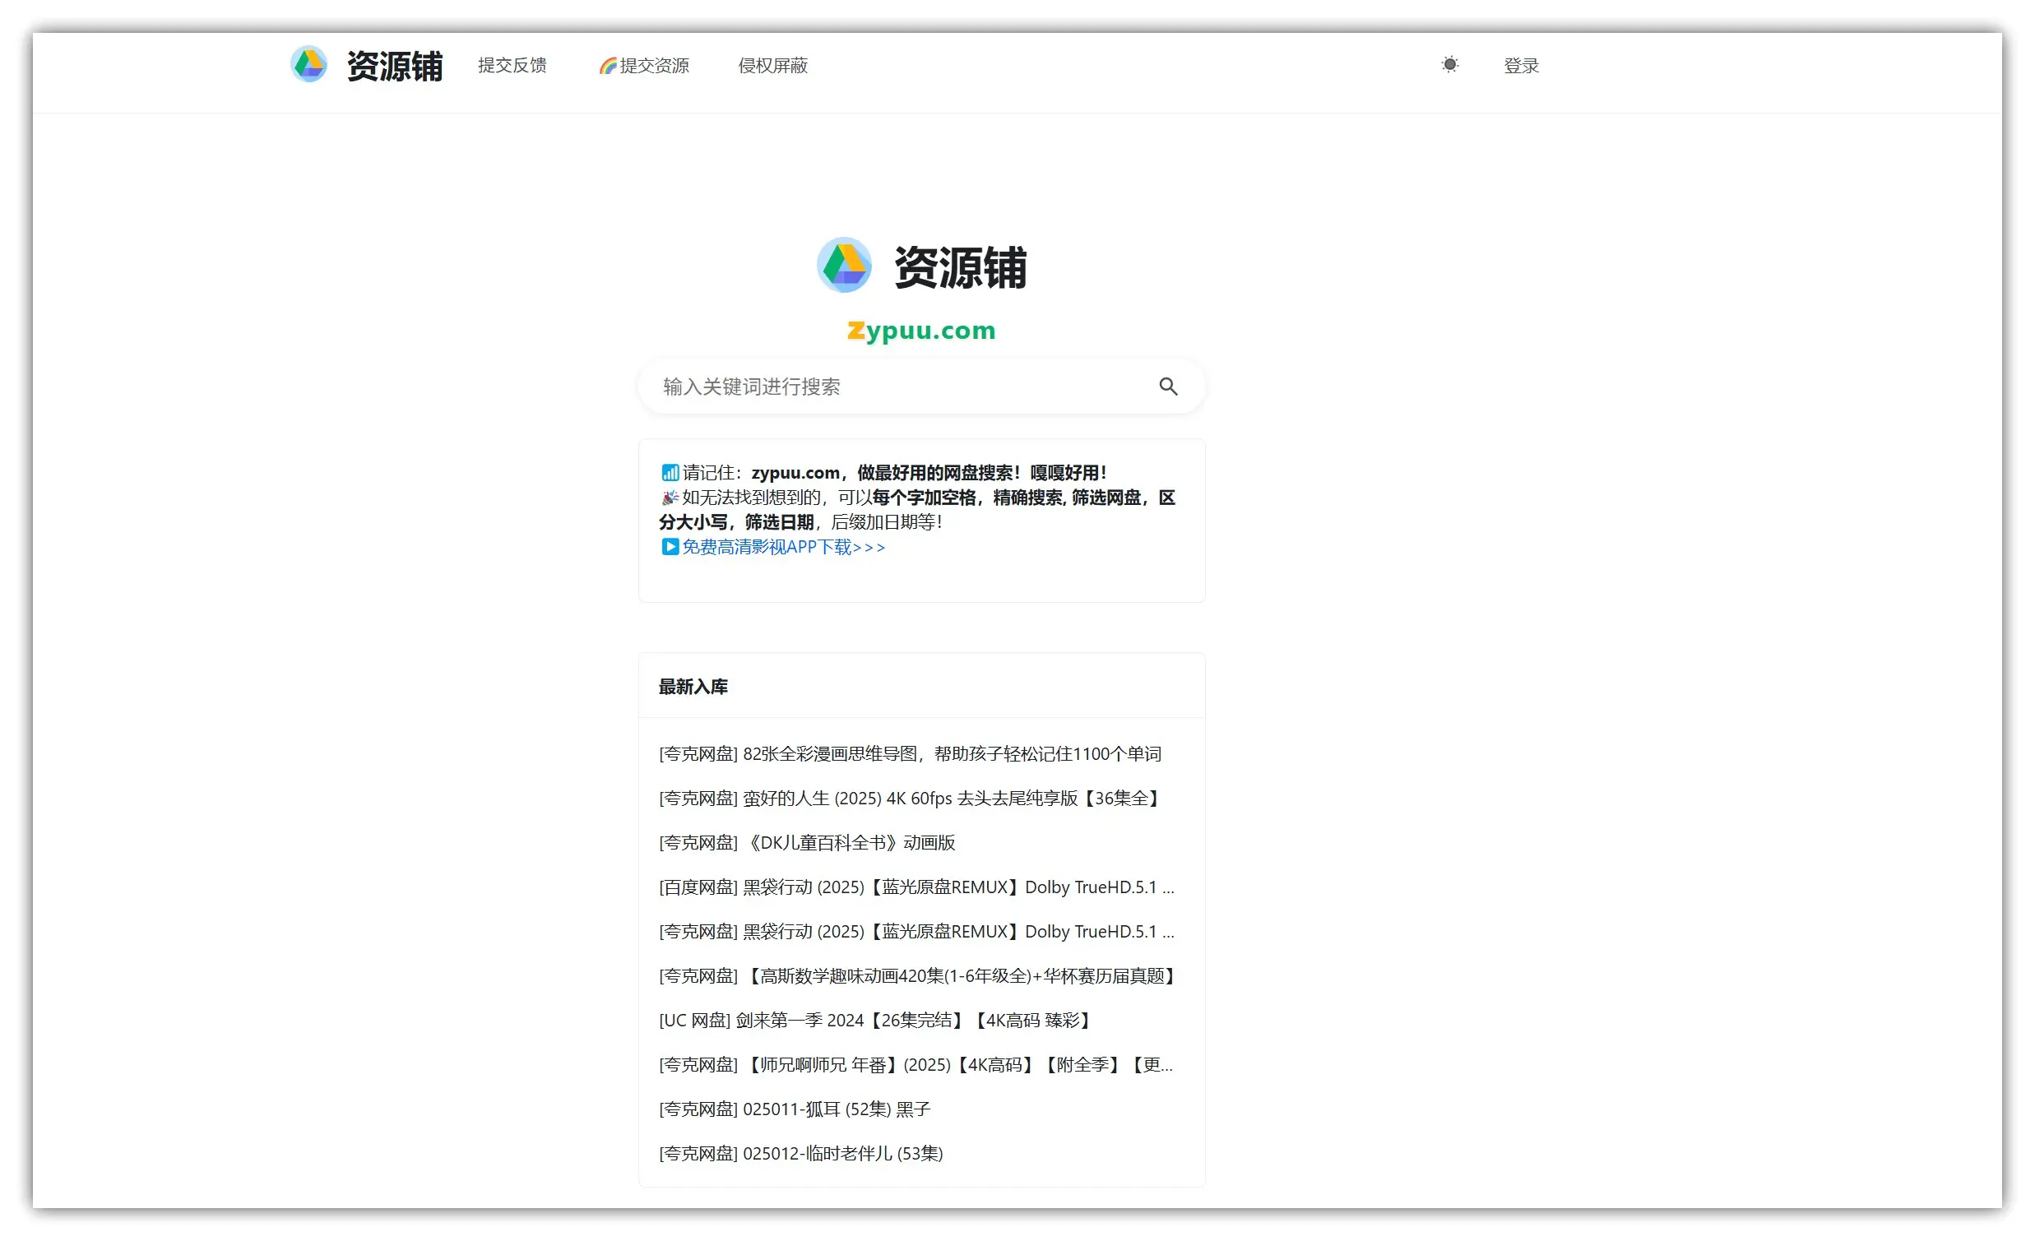This screenshot has width=2035, height=1241.
Task: Open the 提交反馈 menu item
Action: [512, 65]
